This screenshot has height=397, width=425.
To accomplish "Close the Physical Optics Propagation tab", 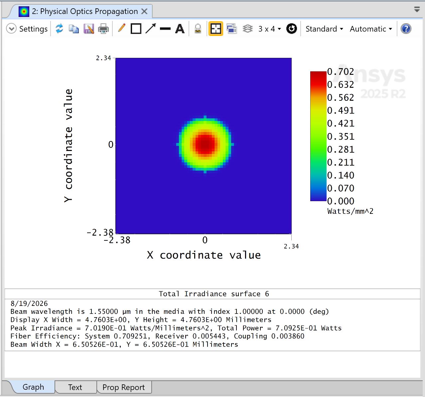I will [144, 11].
